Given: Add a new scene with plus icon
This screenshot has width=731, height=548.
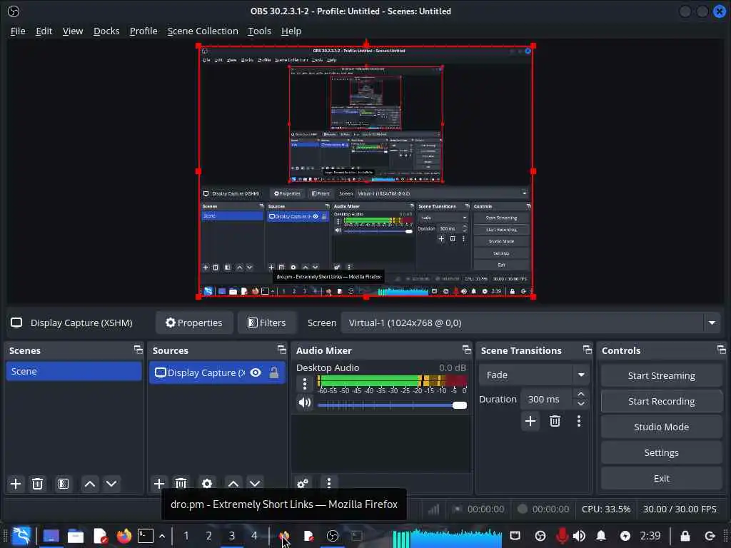Looking at the screenshot, I should [x=16, y=484].
